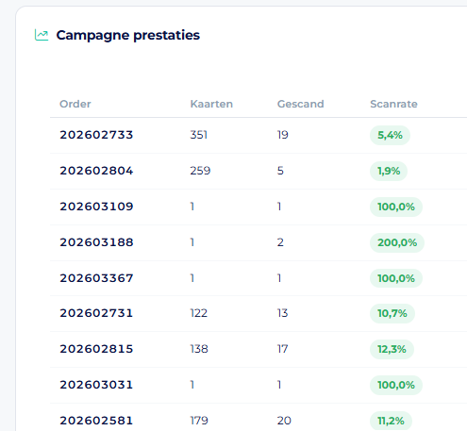Viewport: 467px width, 431px height.
Task: Click Gescand value 19
Action: 283,135
